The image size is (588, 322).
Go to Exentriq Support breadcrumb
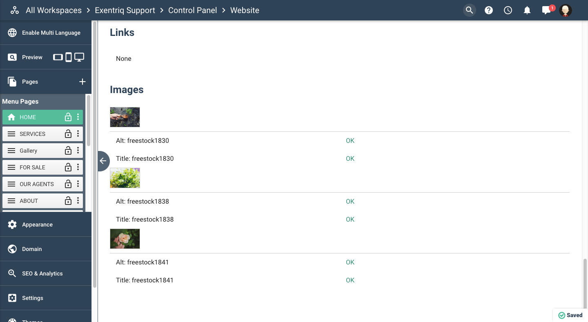click(125, 11)
